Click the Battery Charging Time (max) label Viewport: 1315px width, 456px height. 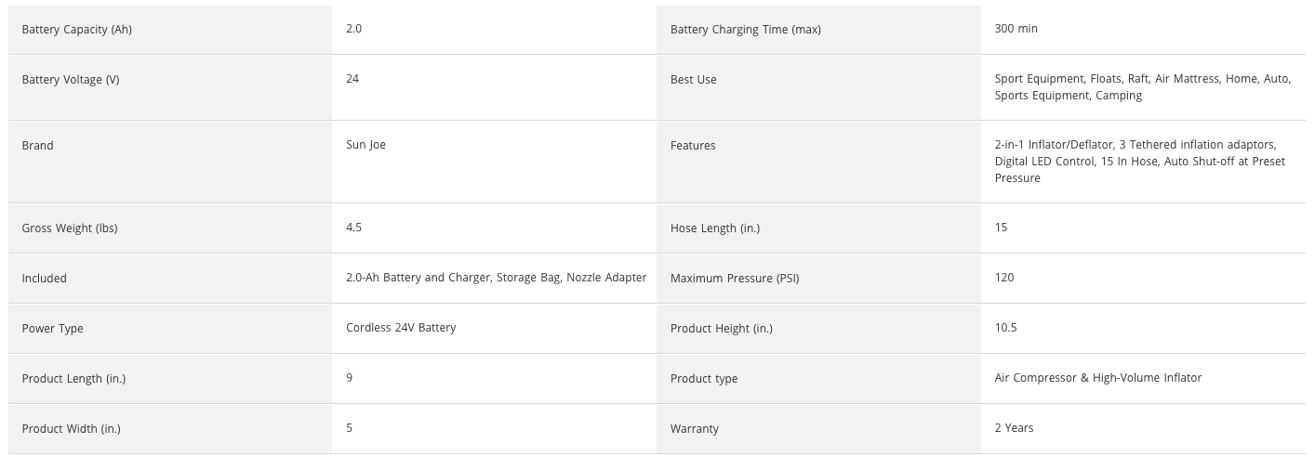coord(745,30)
